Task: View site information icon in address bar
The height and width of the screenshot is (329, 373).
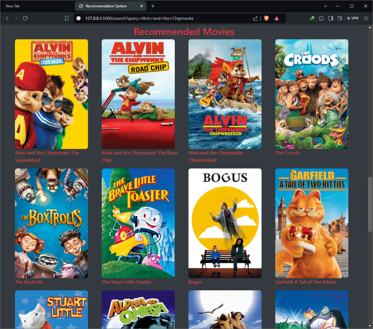Action: coord(78,18)
